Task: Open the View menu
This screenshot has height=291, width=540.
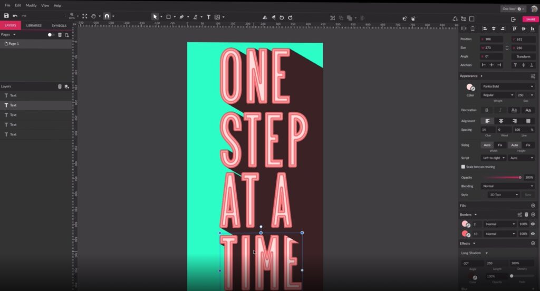Action: point(45,5)
